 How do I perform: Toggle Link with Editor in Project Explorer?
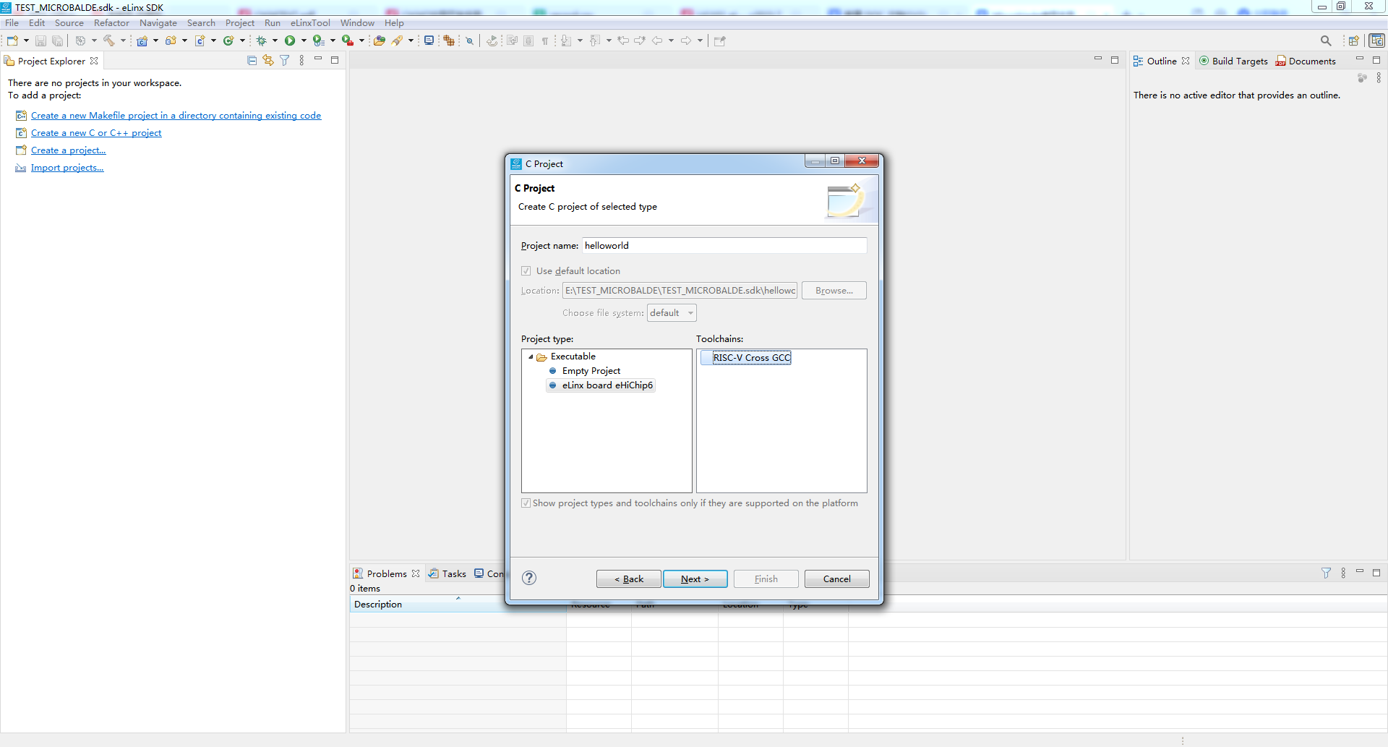(x=268, y=61)
